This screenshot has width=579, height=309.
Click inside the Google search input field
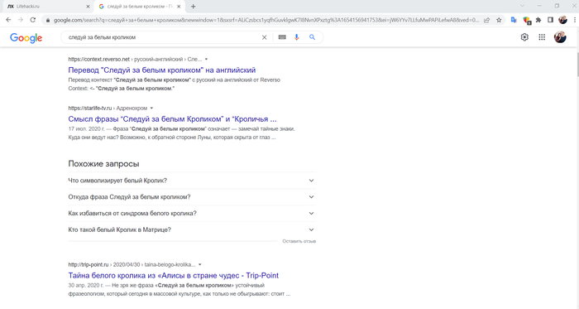162,37
